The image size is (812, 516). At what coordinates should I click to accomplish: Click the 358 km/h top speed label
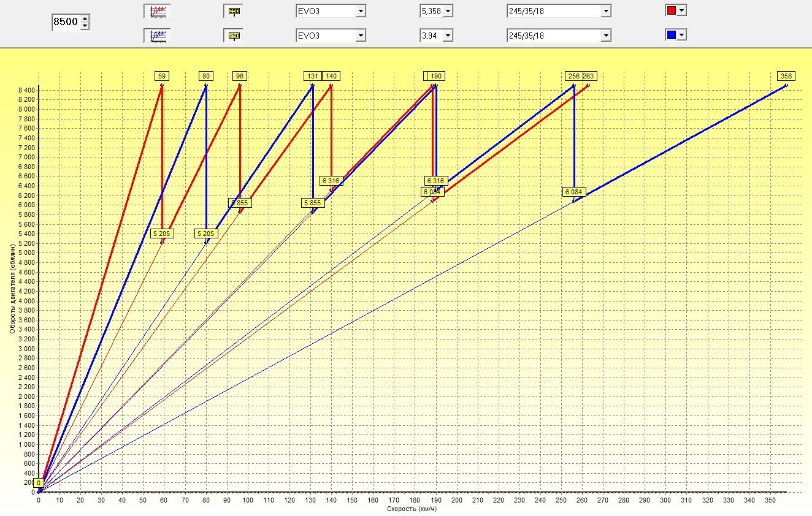pyautogui.click(x=786, y=76)
